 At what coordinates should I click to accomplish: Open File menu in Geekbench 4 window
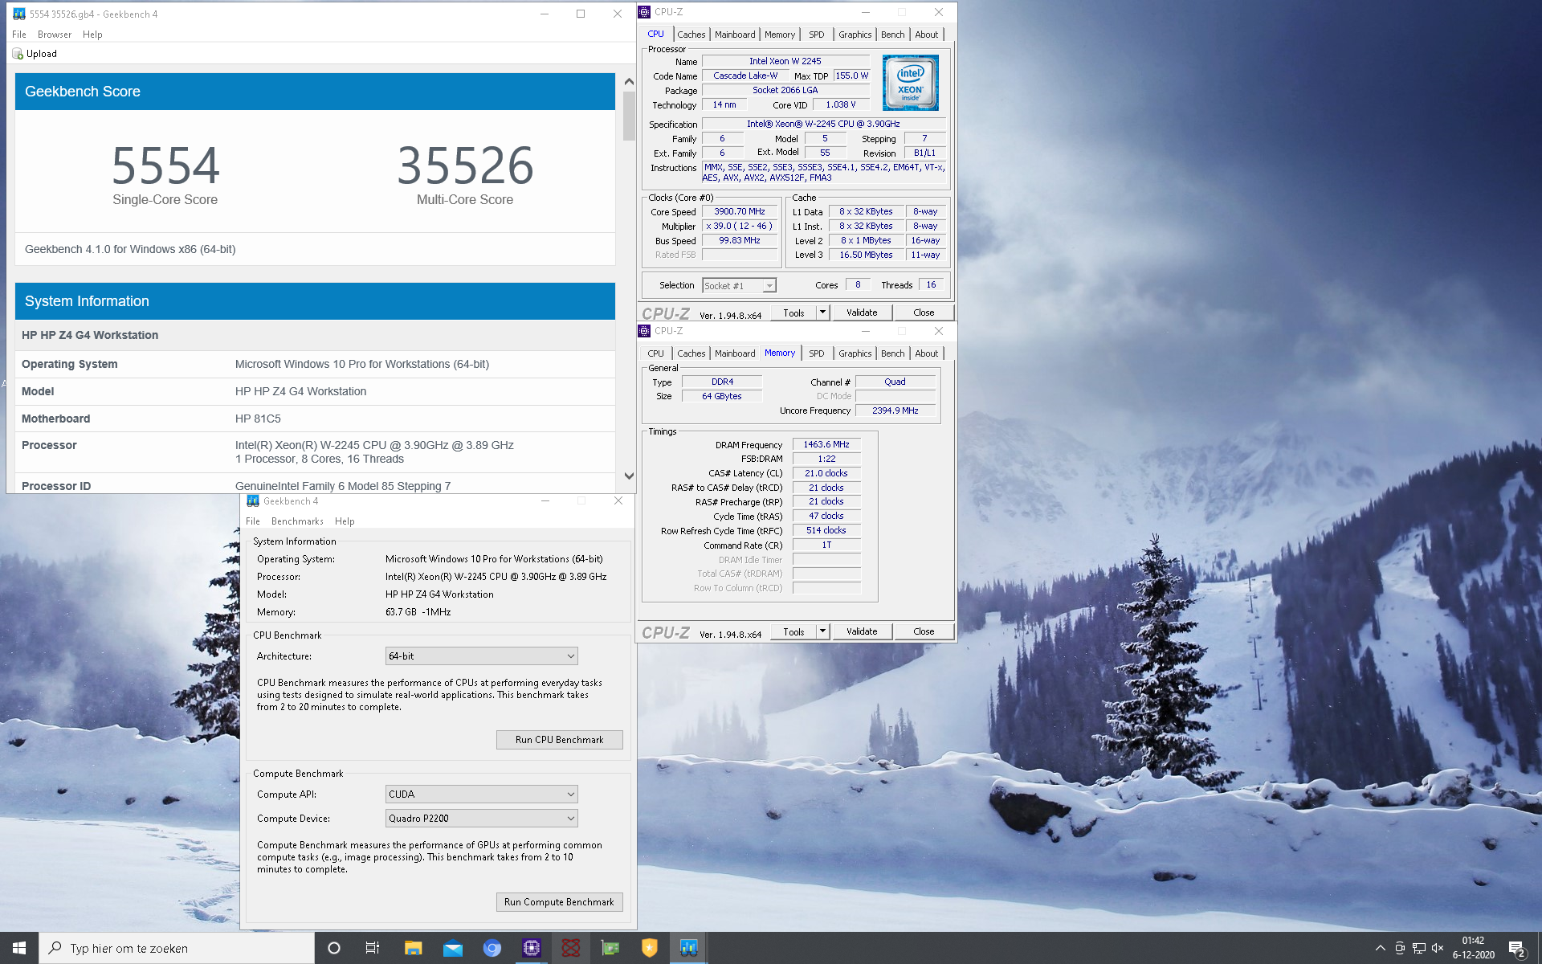[x=253, y=521]
